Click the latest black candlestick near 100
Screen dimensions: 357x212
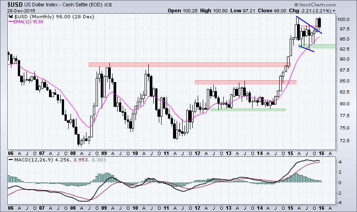[319, 22]
